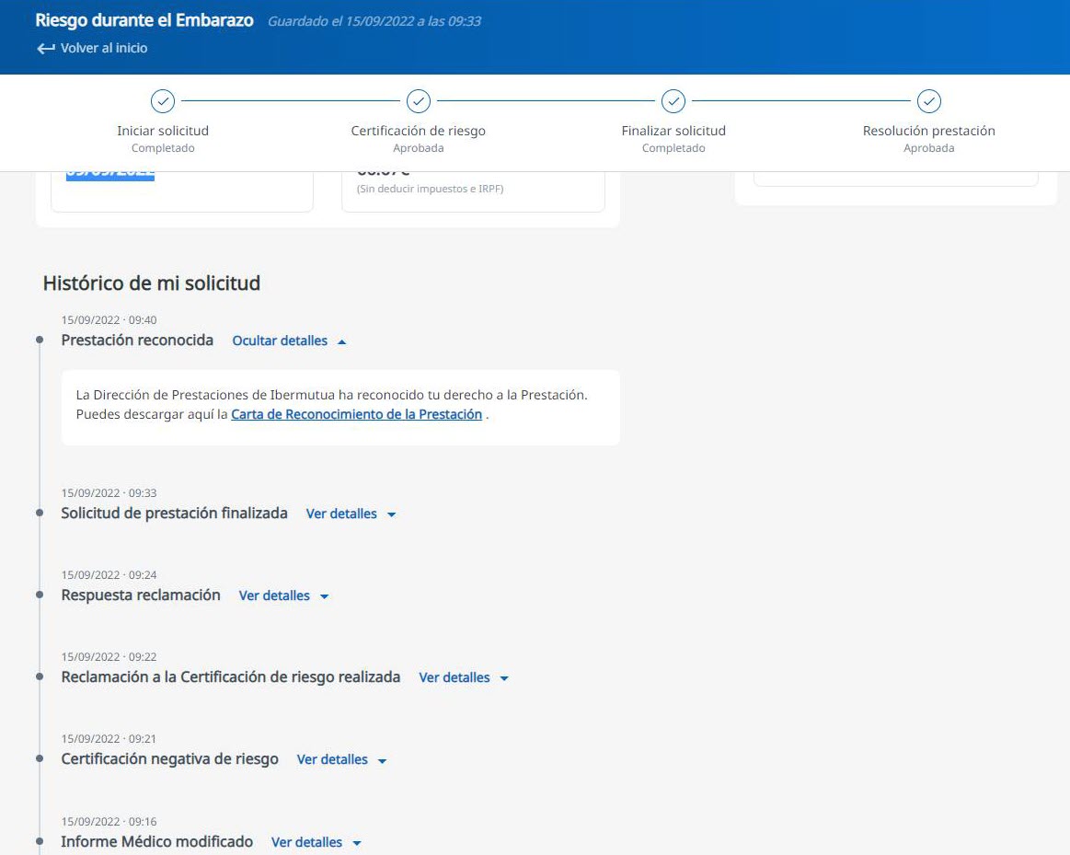This screenshot has height=855, width=1070.
Task: View details of Certificación negativa de riesgo
Action: point(332,759)
